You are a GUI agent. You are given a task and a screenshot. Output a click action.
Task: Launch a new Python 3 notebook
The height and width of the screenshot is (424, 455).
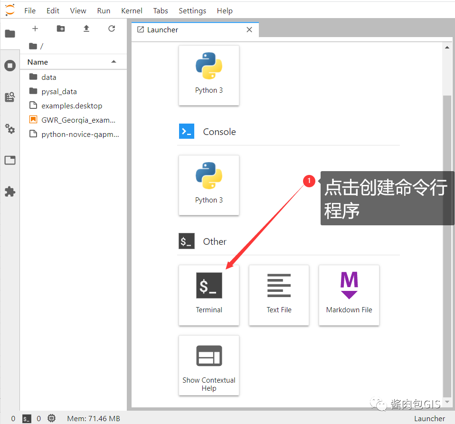(209, 76)
